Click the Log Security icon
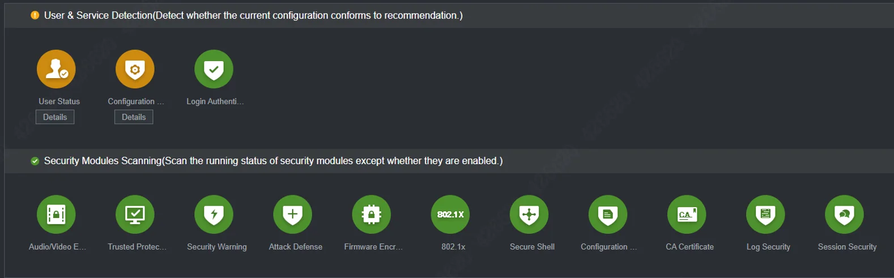The image size is (894, 278). coord(765,215)
